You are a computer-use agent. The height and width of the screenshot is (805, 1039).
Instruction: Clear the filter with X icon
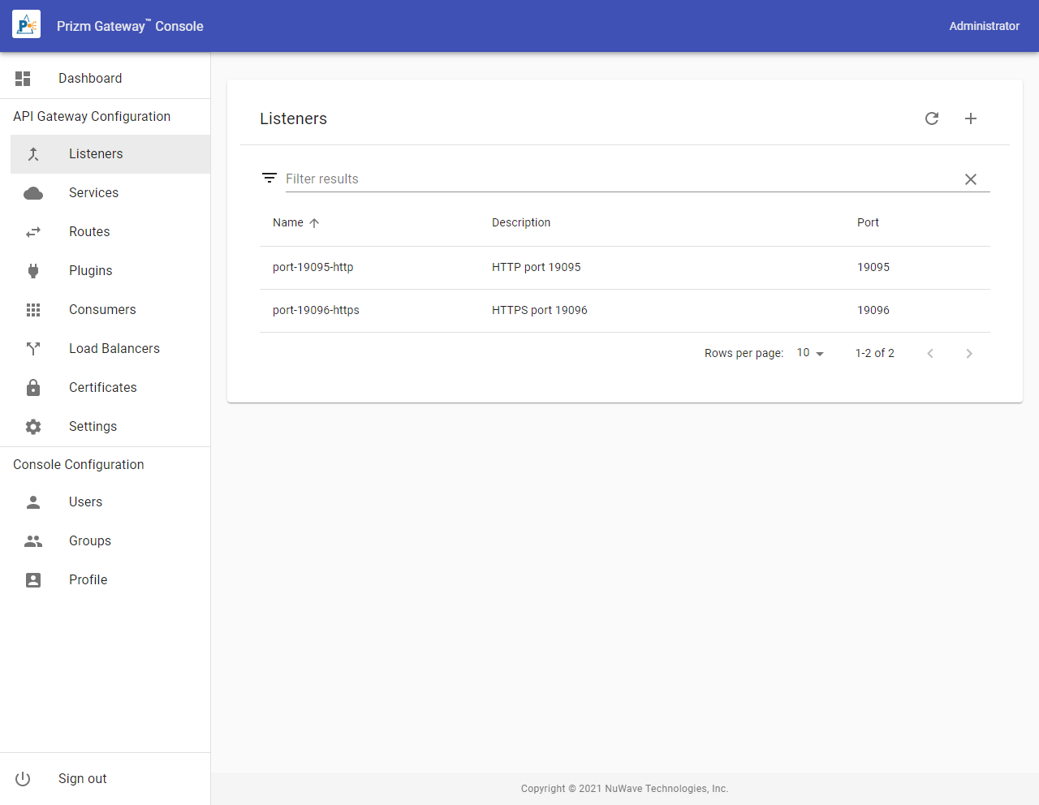[x=971, y=179]
